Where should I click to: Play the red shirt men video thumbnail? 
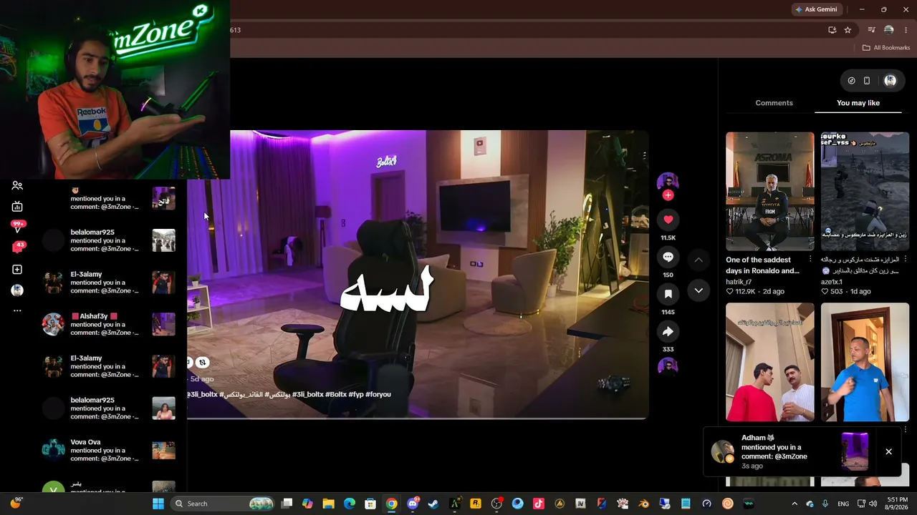click(770, 362)
